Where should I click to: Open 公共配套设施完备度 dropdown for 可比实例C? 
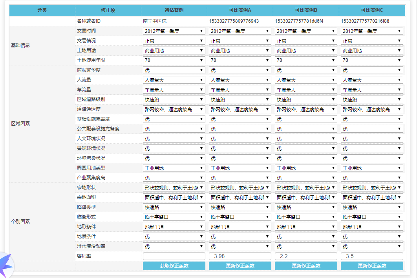[x=372, y=129]
